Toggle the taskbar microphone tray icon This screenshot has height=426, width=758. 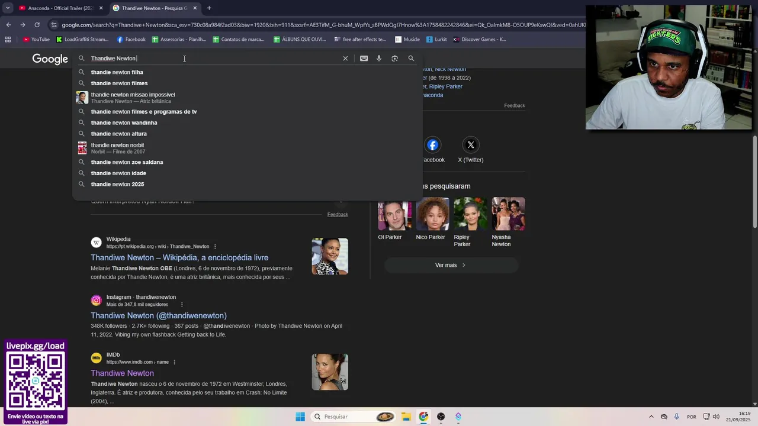676,417
